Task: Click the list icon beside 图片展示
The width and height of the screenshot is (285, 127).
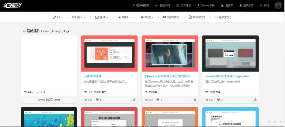Action: pos(146,92)
